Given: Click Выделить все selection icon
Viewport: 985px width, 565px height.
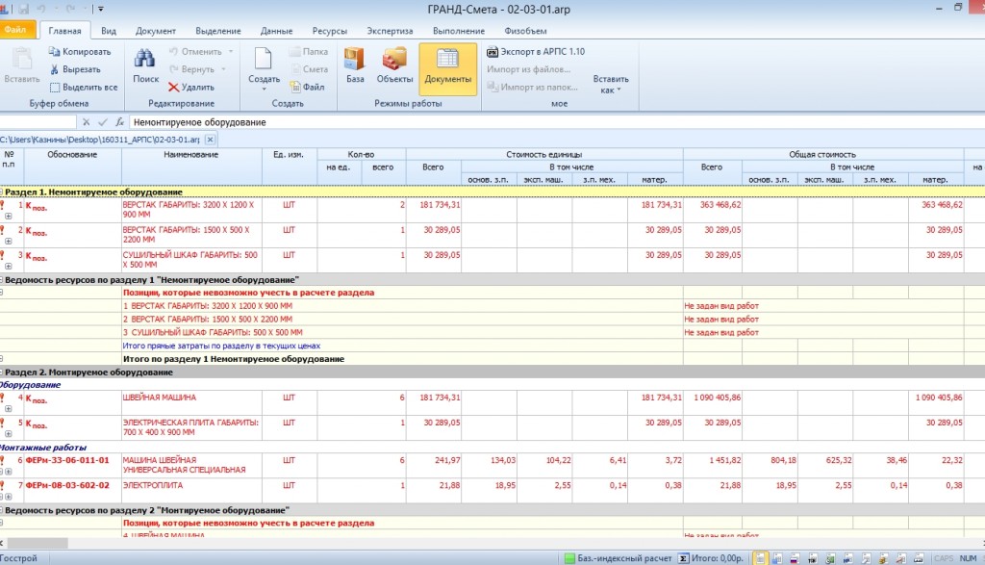Looking at the screenshot, I should 55,88.
